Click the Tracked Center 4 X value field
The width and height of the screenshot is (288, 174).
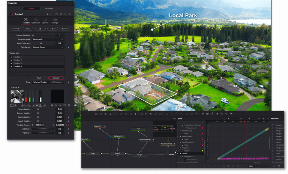click(40, 125)
